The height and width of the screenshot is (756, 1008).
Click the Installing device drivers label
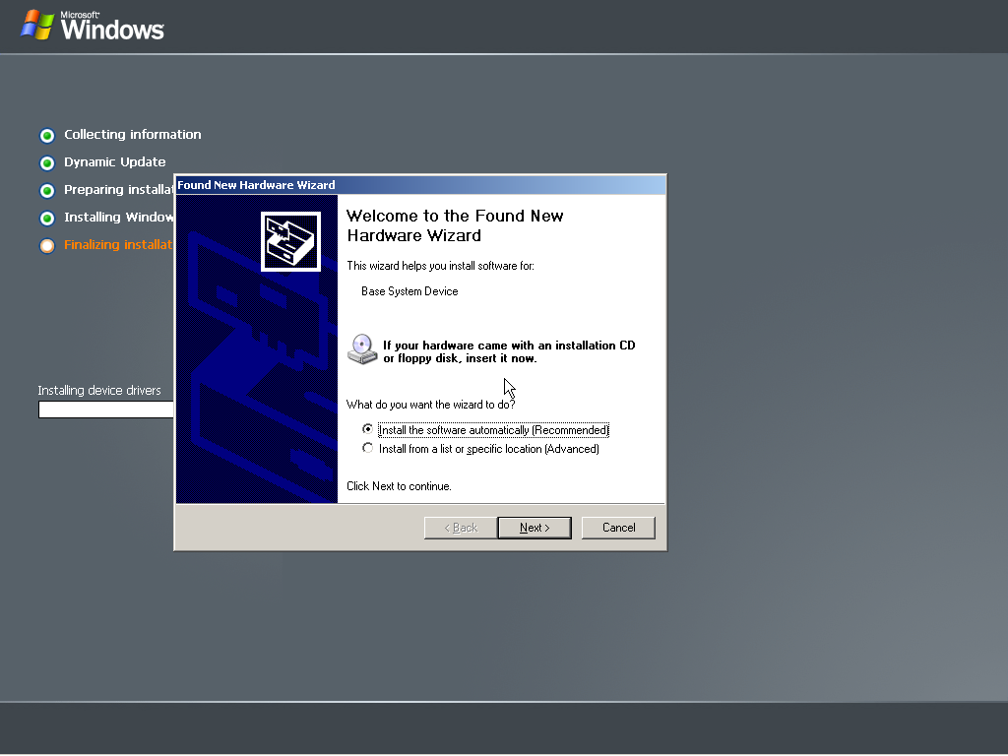tap(99, 390)
